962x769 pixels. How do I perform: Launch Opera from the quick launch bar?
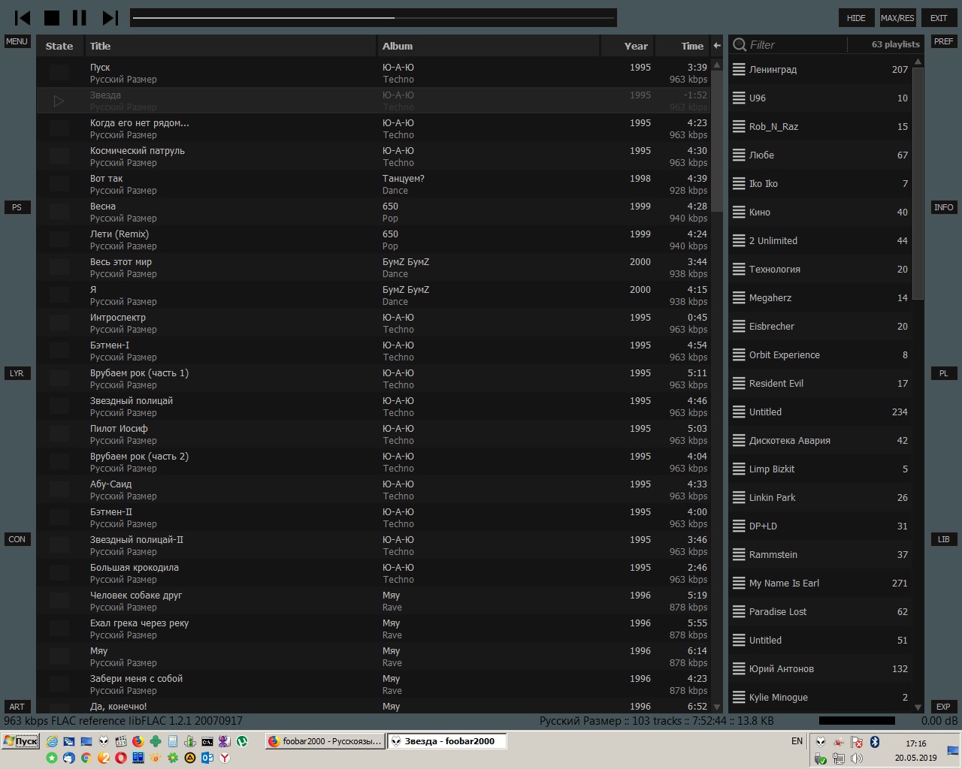[x=121, y=758]
